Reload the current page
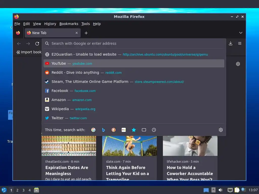 click(x=37, y=43)
